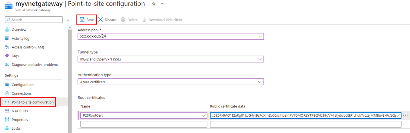Click the Settings section heading

click(x=12, y=75)
